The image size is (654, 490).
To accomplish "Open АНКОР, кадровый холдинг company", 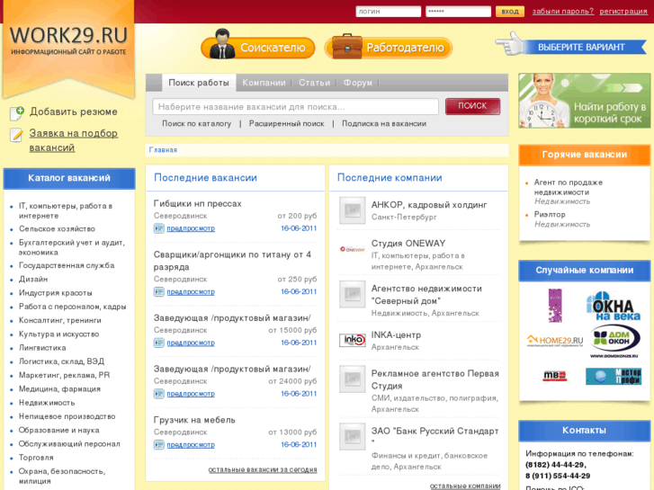I will point(429,205).
